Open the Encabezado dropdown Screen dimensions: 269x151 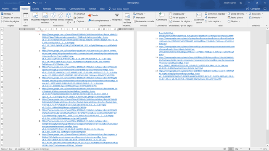coord(177,14)
